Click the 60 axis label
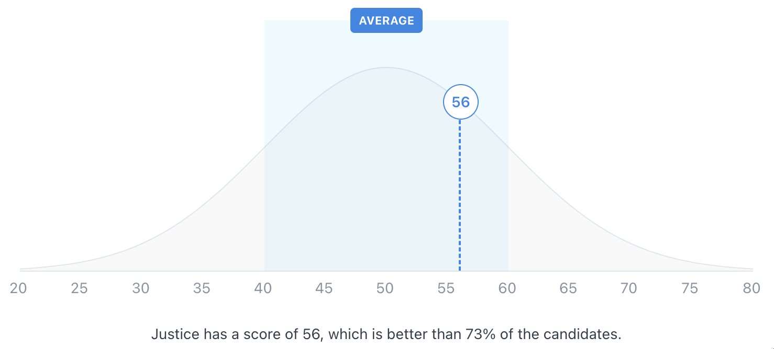 pos(507,288)
